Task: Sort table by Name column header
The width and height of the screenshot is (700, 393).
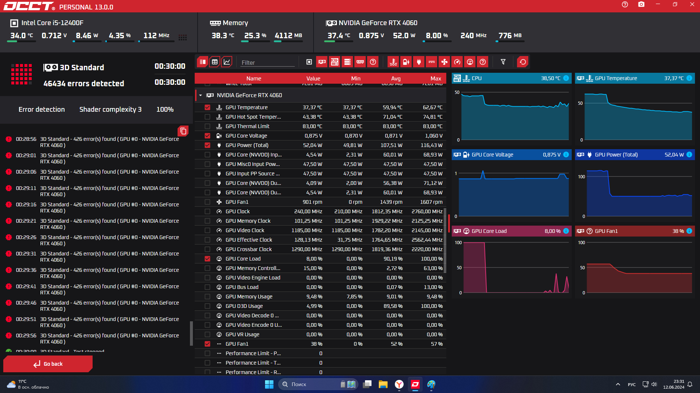Action: 254,78
